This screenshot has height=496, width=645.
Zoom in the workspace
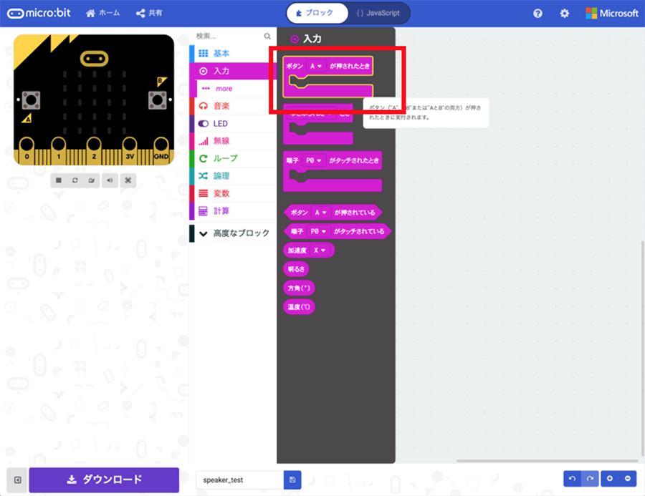pos(610,479)
